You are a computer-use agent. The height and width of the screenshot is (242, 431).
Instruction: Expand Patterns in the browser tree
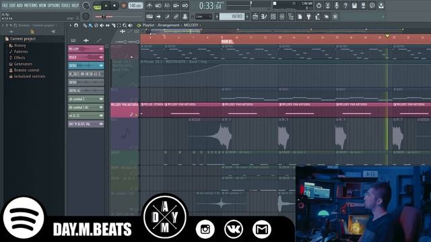click(x=21, y=52)
